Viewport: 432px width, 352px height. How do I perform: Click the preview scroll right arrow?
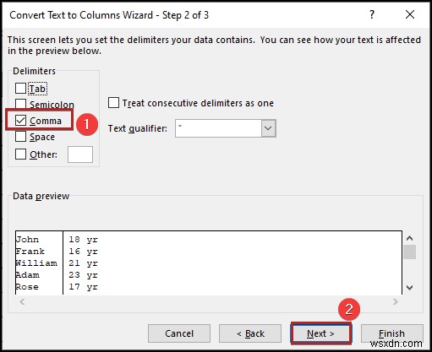point(396,302)
